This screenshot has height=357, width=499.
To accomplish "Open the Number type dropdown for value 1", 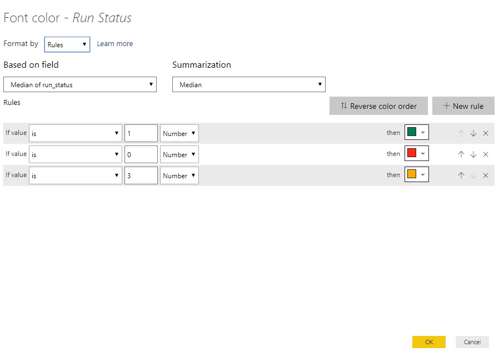I will (179, 133).
